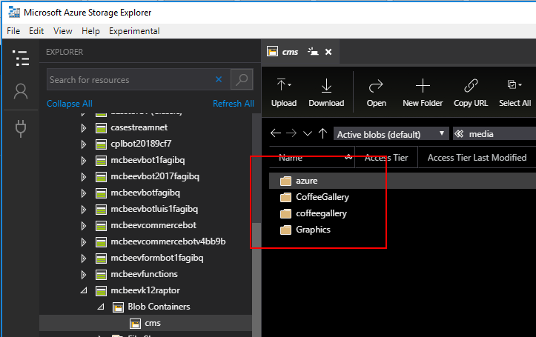Image resolution: width=536 pixels, height=337 pixels.
Task: Sort by the Access Tier column header
Action: [386, 158]
